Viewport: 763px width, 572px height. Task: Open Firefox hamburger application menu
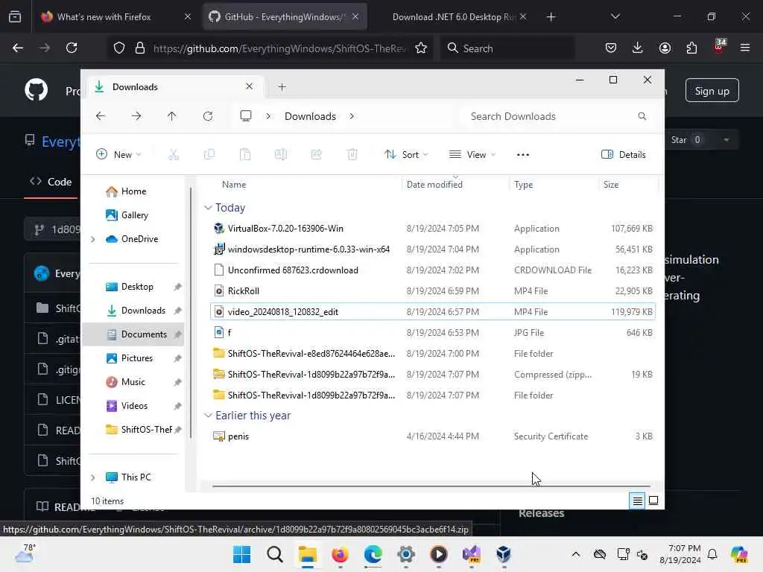(744, 48)
